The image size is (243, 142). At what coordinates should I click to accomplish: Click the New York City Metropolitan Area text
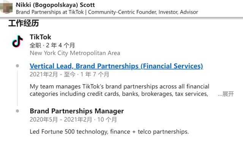coord(75,53)
